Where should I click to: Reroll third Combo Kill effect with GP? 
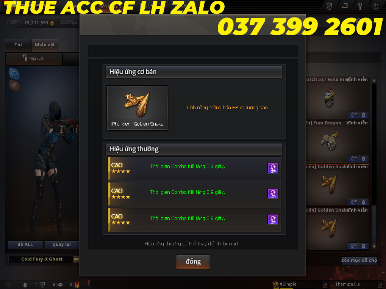[x=273, y=219]
